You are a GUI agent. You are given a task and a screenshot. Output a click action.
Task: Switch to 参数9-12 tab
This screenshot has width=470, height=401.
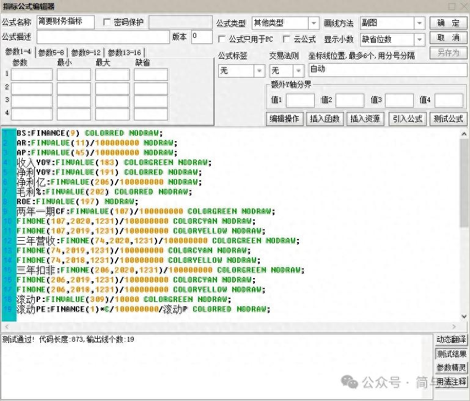[x=86, y=53]
